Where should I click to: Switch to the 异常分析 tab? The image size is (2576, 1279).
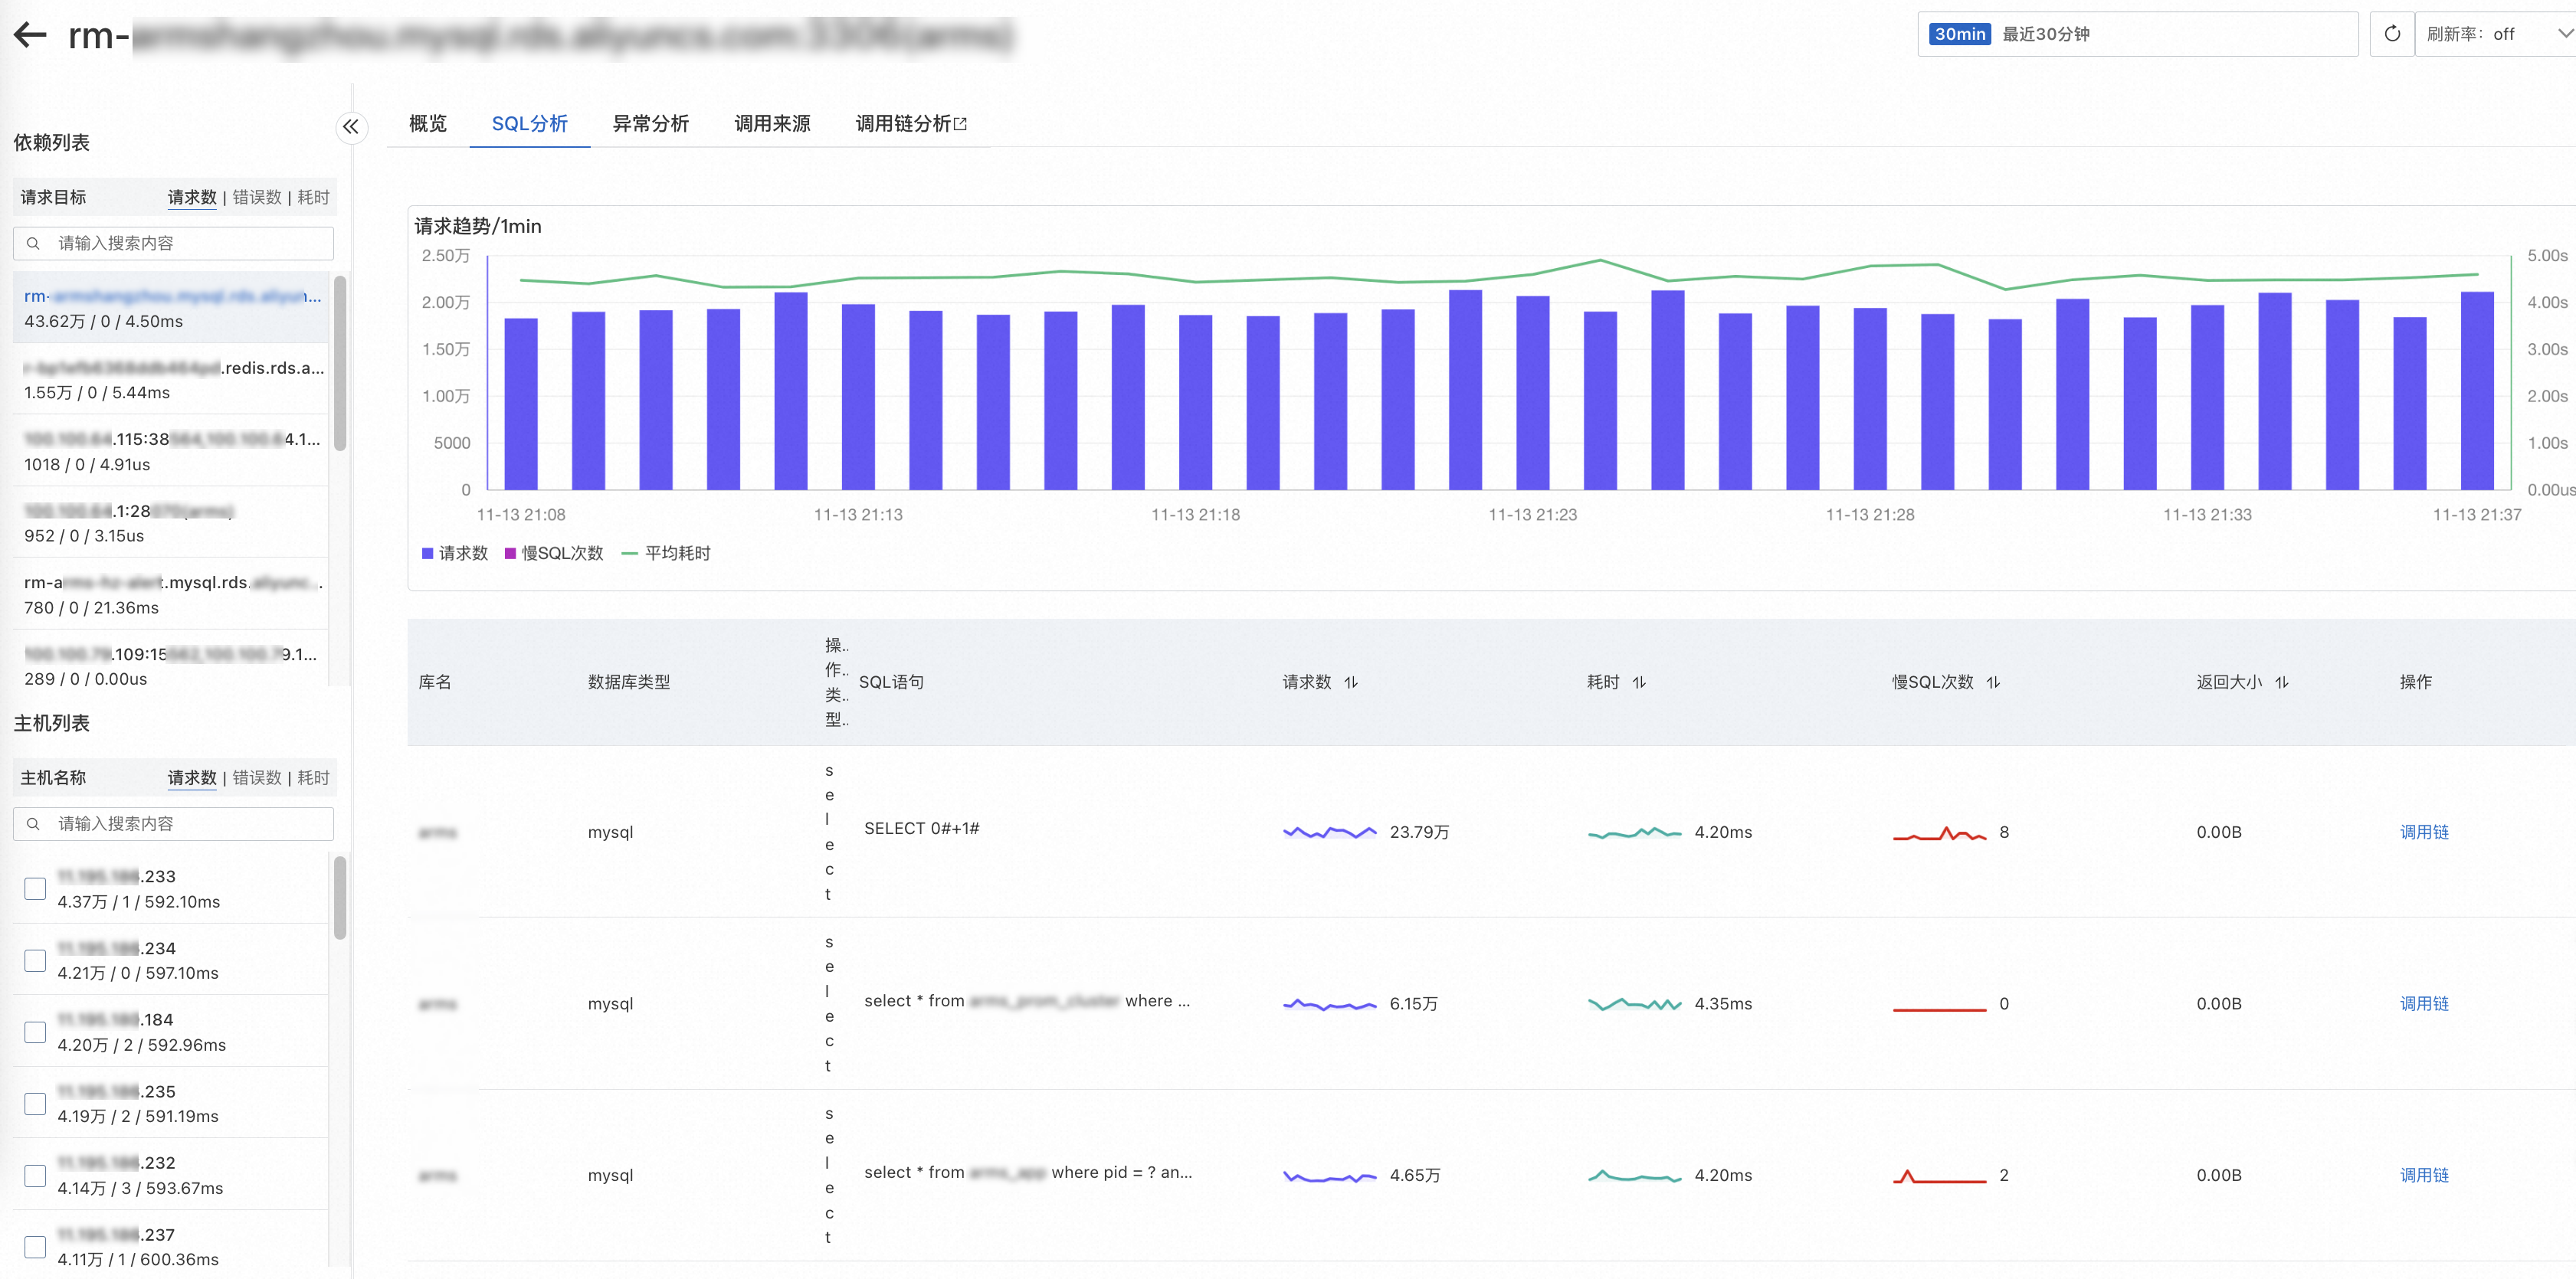click(x=650, y=124)
